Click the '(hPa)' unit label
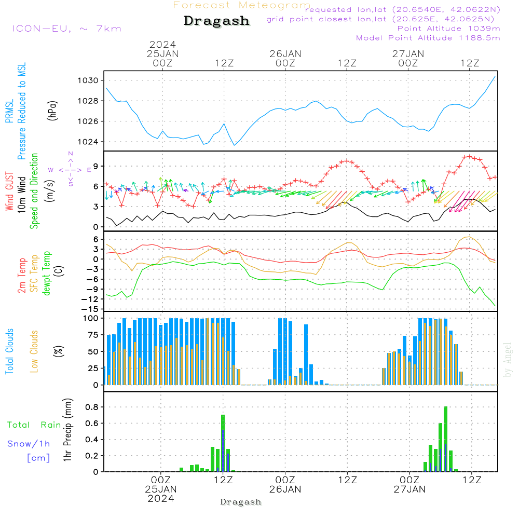The height and width of the screenshot is (519, 519). [x=52, y=111]
